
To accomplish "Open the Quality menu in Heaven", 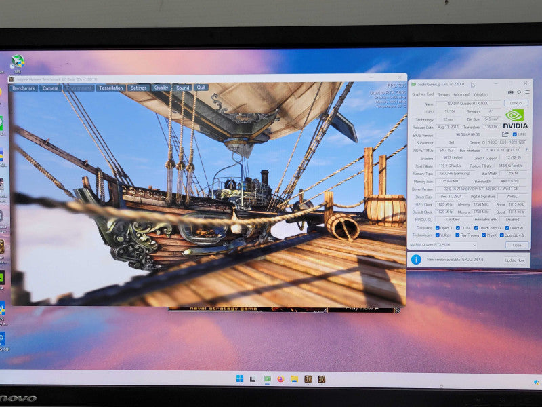I will click(x=161, y=88).
